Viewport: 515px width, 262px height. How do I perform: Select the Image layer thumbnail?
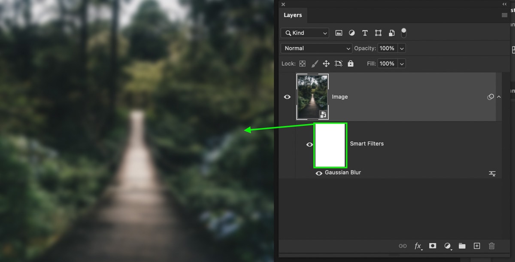(312, 97)
